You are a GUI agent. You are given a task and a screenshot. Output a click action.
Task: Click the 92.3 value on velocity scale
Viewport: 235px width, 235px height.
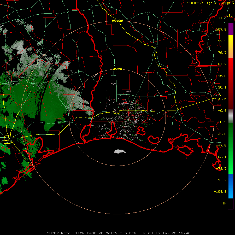(222, 41)
